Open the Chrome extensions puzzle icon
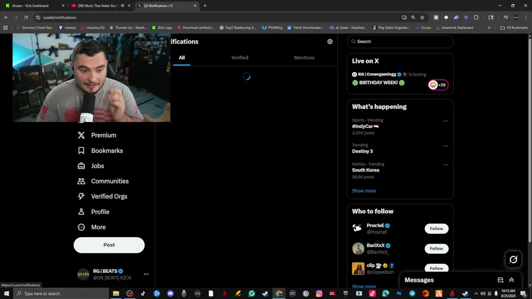The height and width of the screenshot is (299, 532). click(476, 17)
